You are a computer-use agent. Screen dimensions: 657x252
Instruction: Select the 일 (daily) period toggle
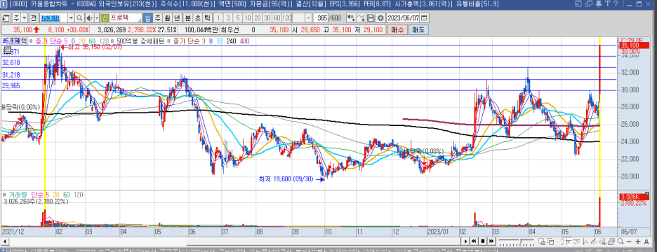(x=148, y=18)
